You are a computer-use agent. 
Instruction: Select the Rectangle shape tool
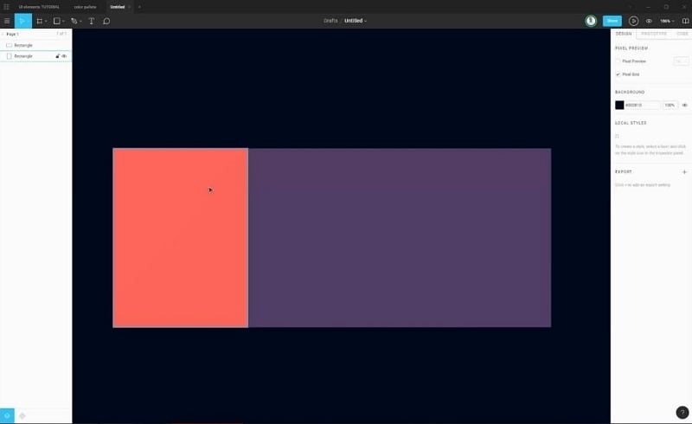[x=56, y=21]
